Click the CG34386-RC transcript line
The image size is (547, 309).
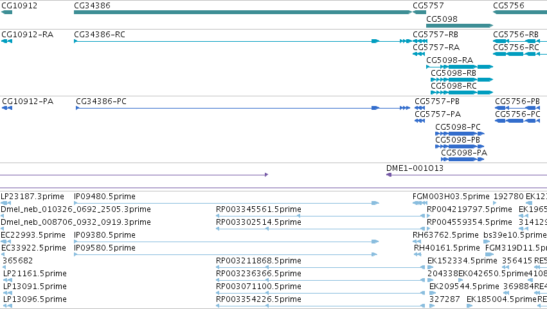coord(243,41)
